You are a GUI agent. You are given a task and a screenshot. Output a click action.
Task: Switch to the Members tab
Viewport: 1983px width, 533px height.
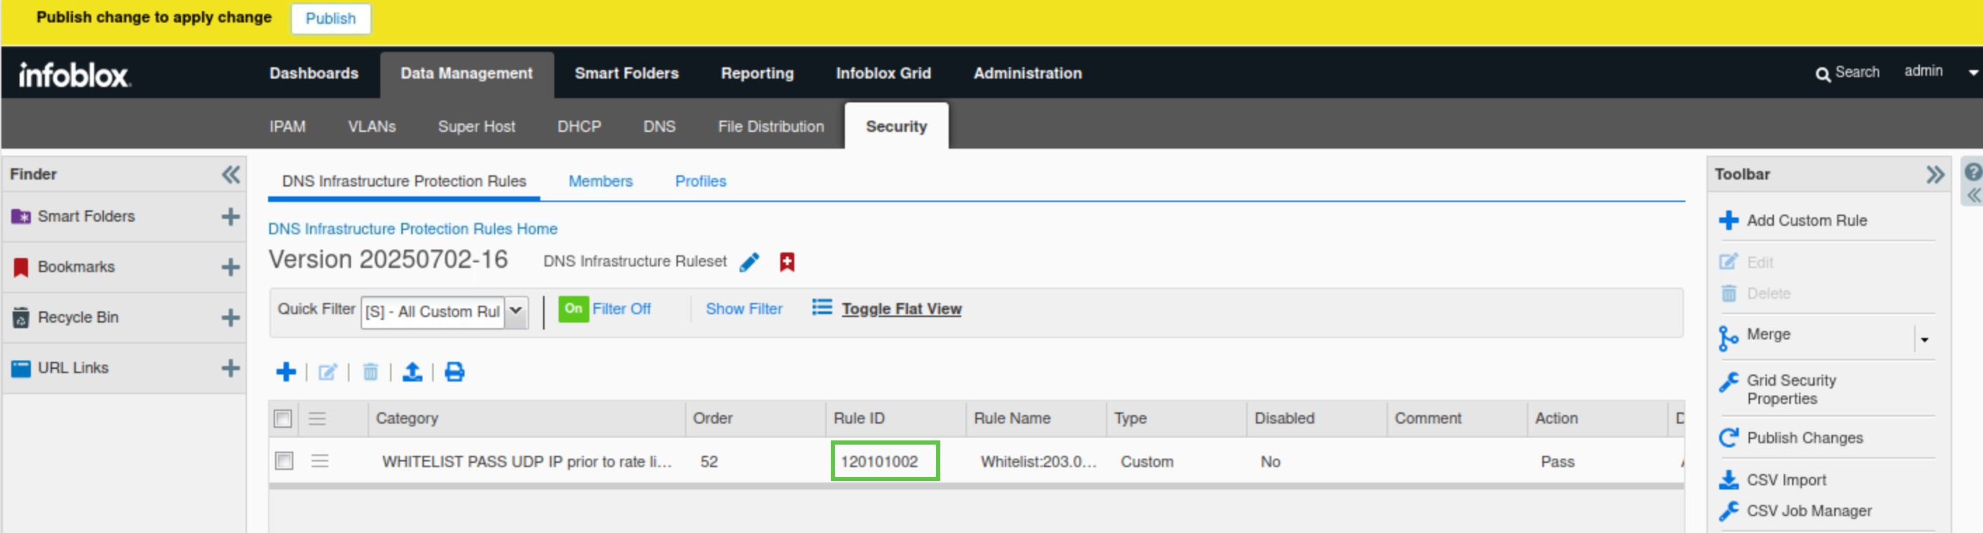(x=601, y=182)
